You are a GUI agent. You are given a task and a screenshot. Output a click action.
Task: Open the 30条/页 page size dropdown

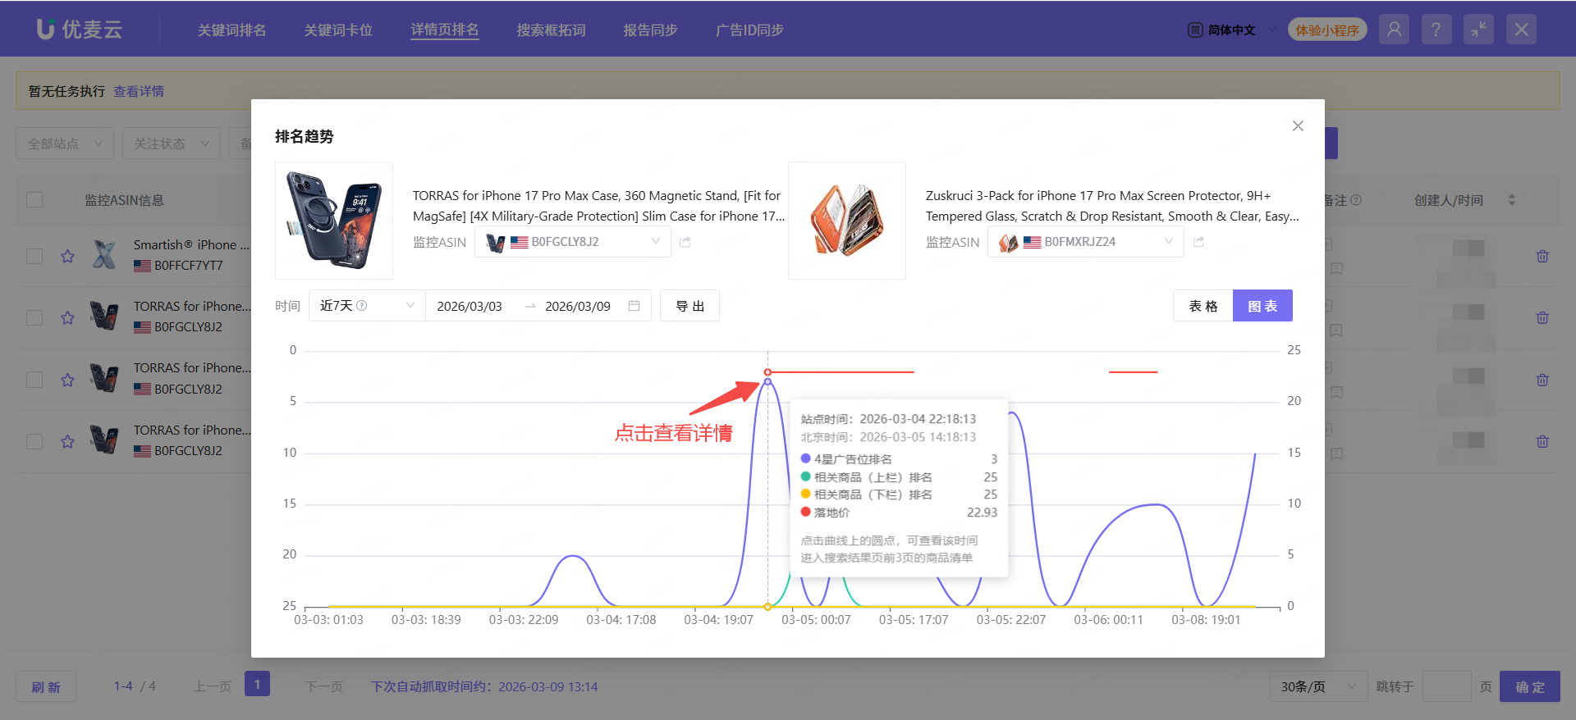point(1318,686)
